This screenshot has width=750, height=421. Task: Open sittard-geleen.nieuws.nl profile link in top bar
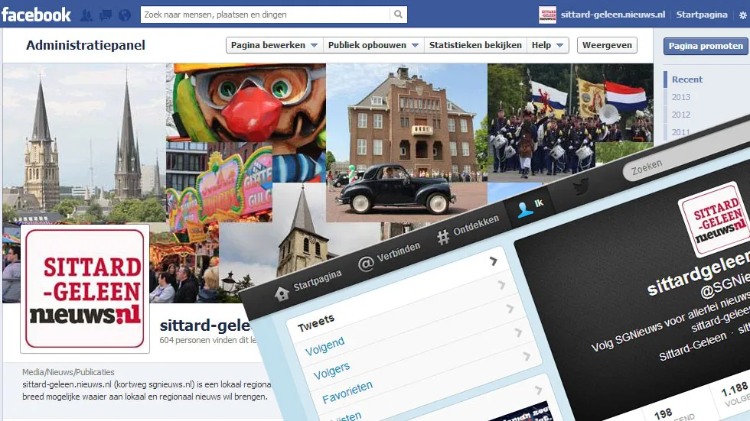coord(613,15)
